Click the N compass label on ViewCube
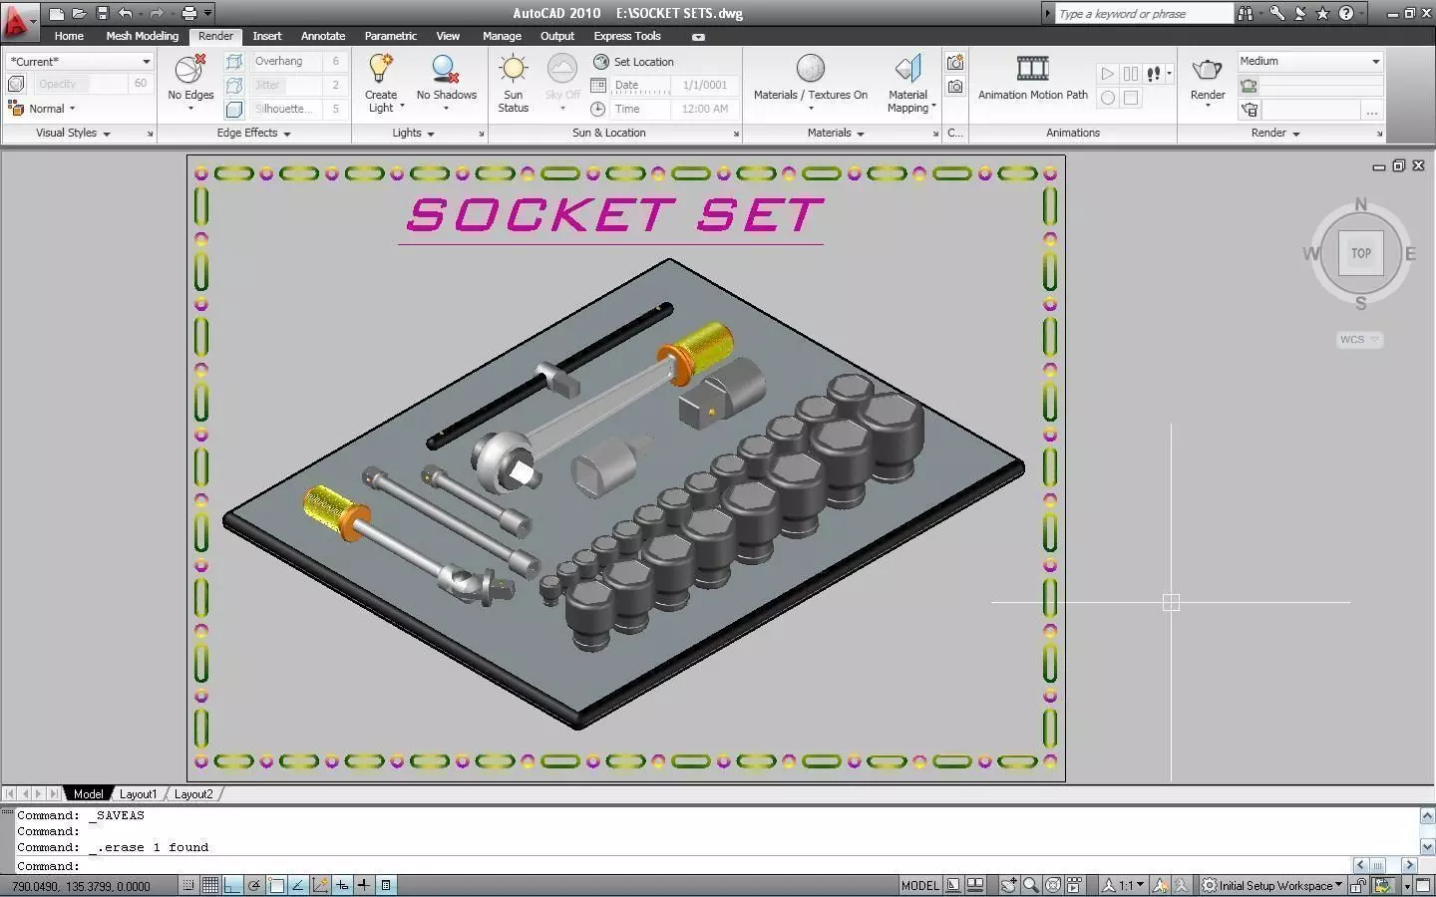1436x897 pixels. click(1360, 205)
